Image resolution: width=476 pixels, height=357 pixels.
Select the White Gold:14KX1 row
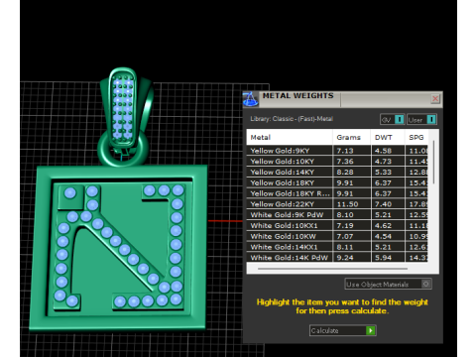(337, 247)
